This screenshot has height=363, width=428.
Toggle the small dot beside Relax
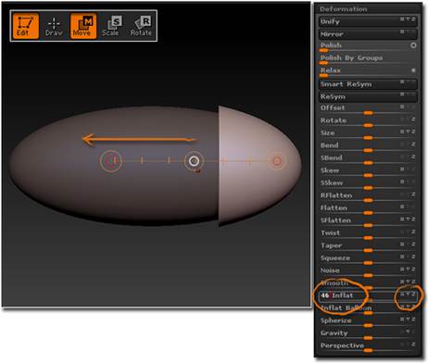(x=413, y=70)
